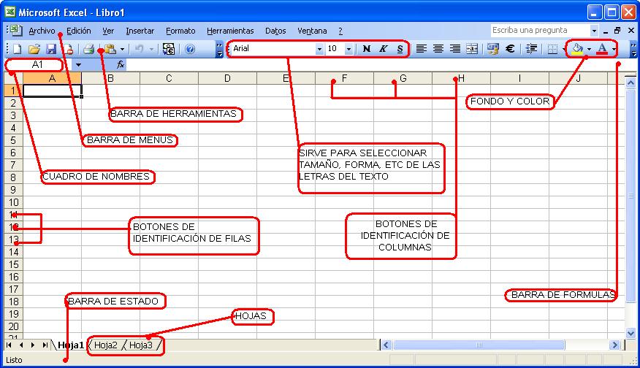Open the Archivo menu
This screenshot has width=640, height=368.
[x=42, y=31]
